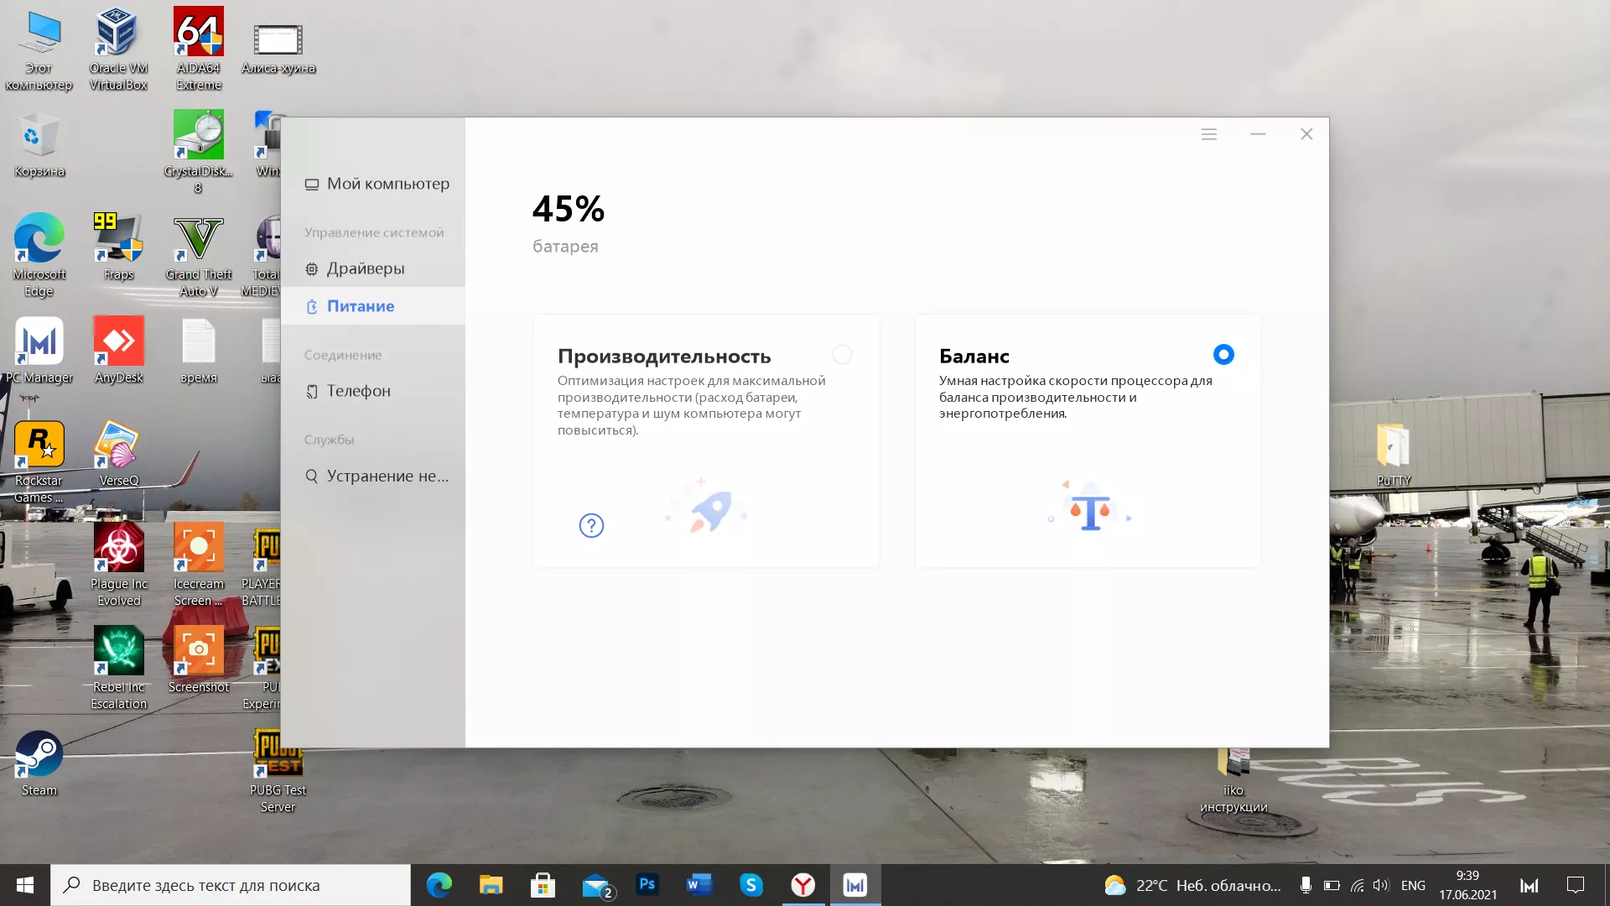1610x906 pixels.
Task: Select the Производительность radio button
Action: point(842,355)
